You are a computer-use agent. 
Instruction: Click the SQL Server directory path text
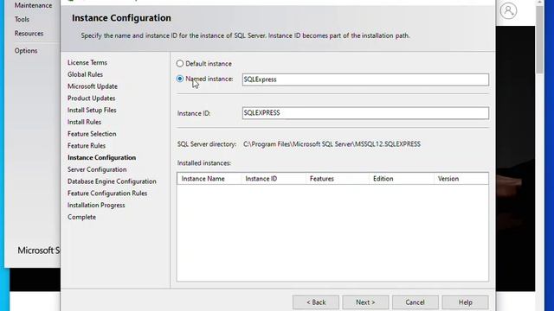[x=332, y=144]
